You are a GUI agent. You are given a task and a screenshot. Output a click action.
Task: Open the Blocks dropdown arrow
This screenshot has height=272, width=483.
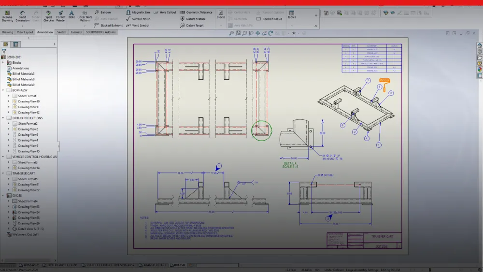(221, 26)
